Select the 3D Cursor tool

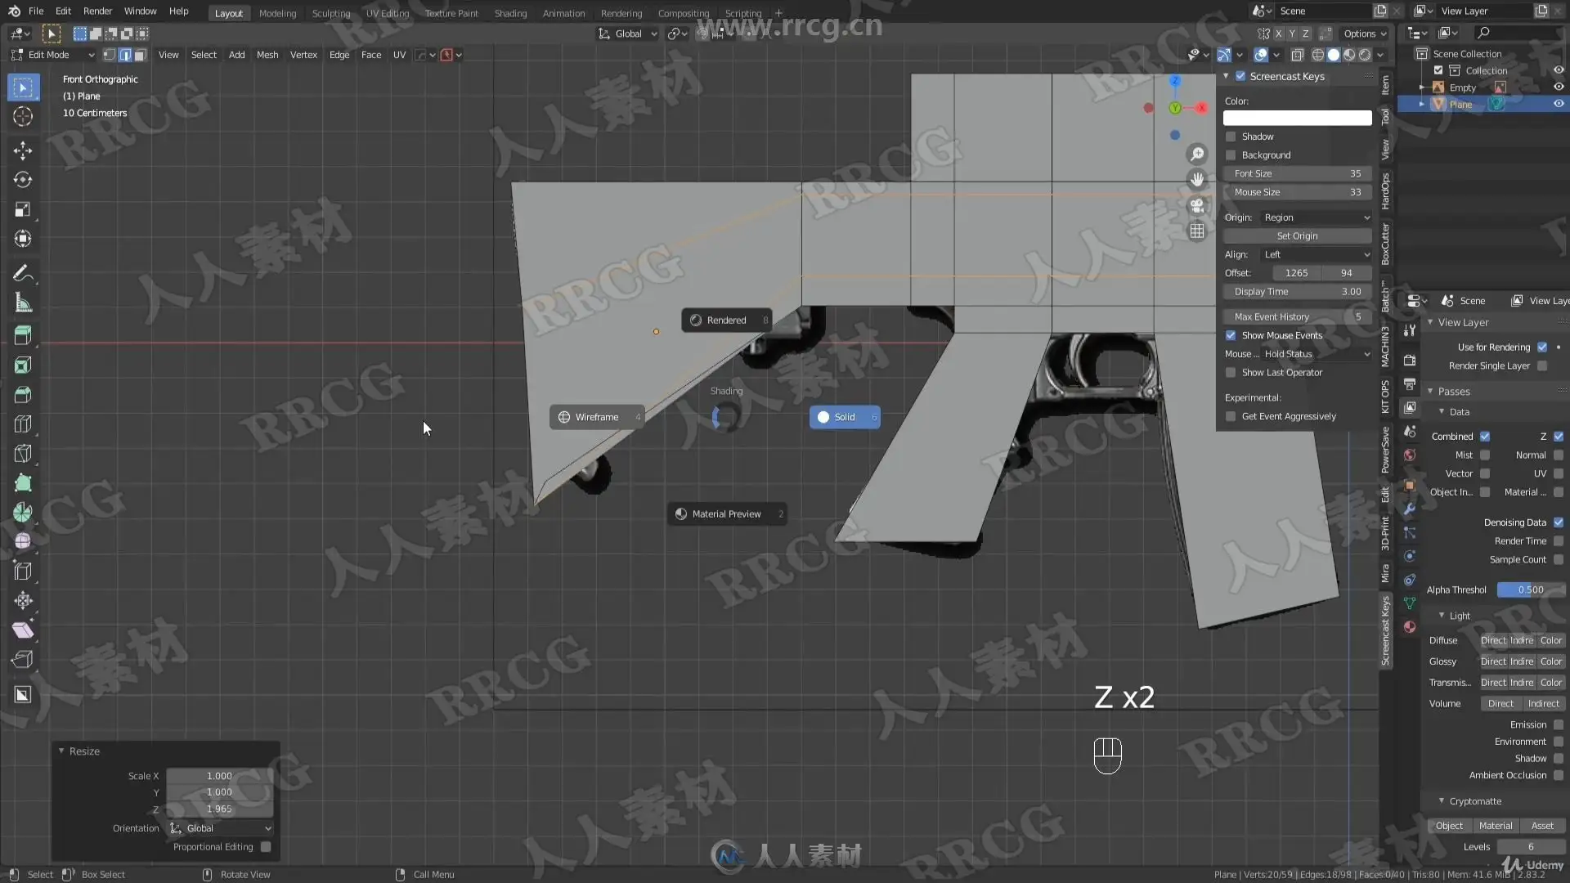[23, 116]
